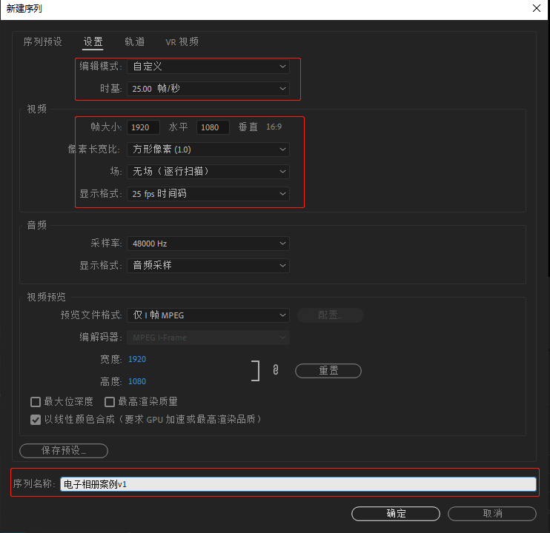
Task: Click the 取消 button
Action: click(492, 514)
